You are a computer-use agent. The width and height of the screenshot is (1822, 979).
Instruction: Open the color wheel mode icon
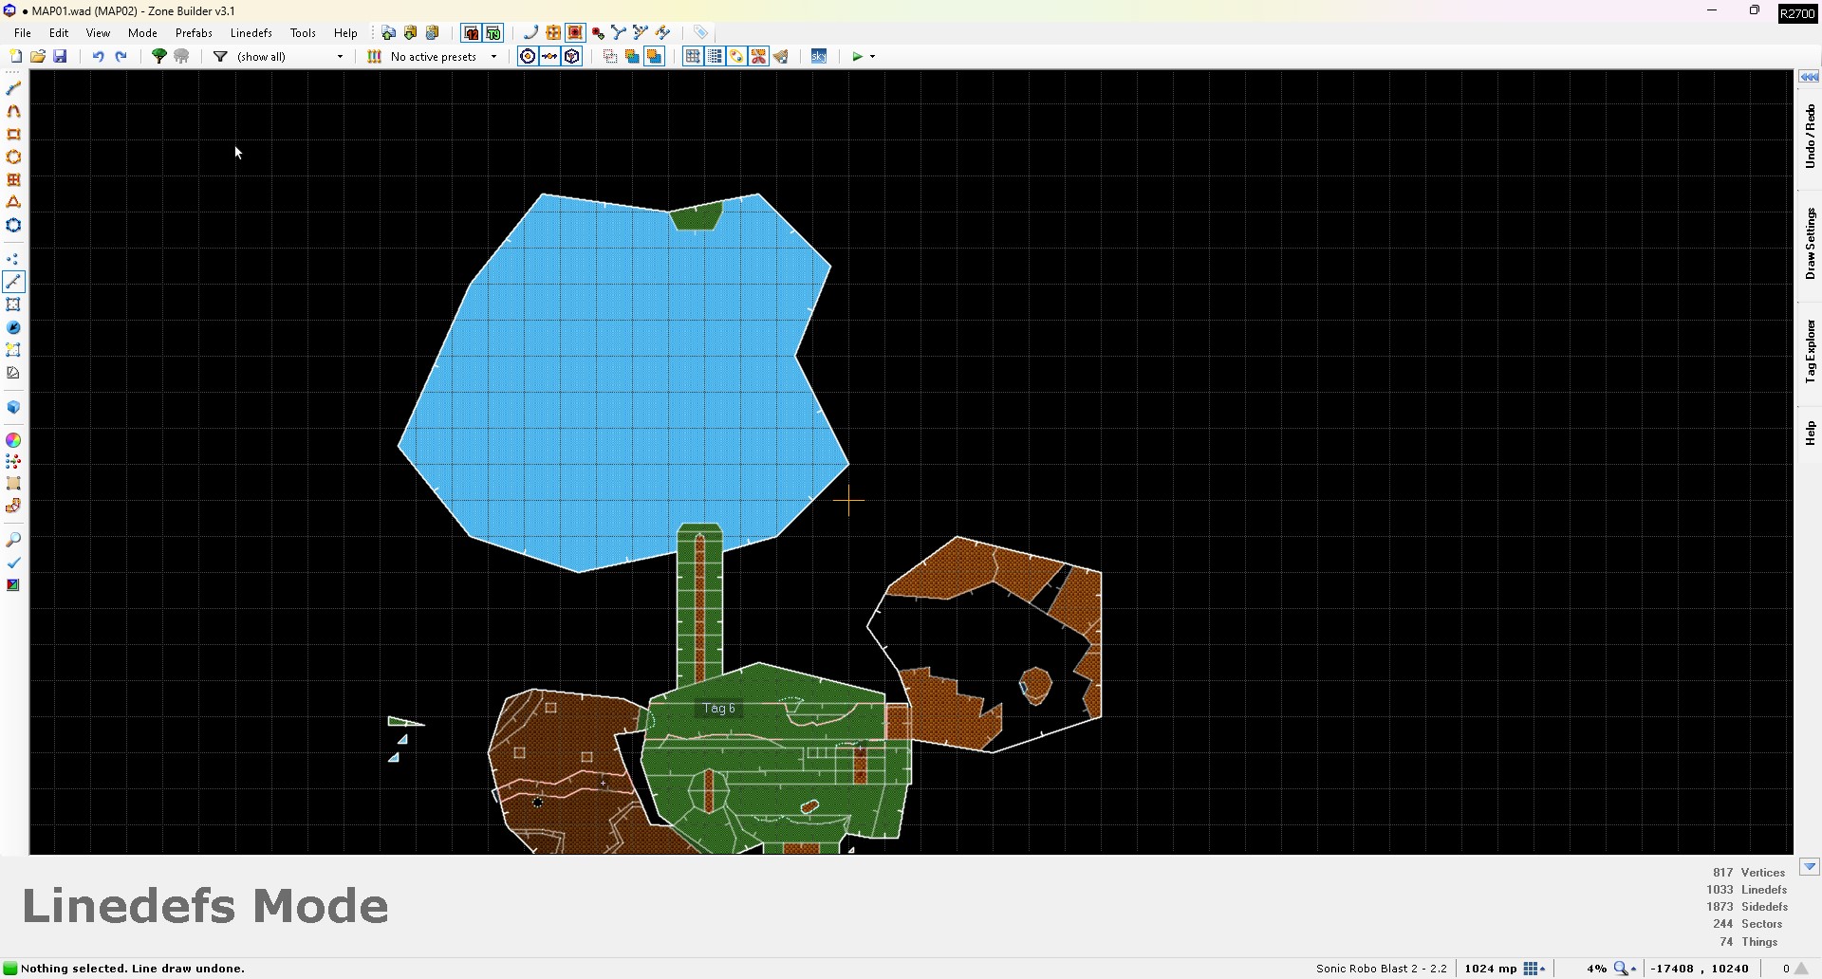13,440
